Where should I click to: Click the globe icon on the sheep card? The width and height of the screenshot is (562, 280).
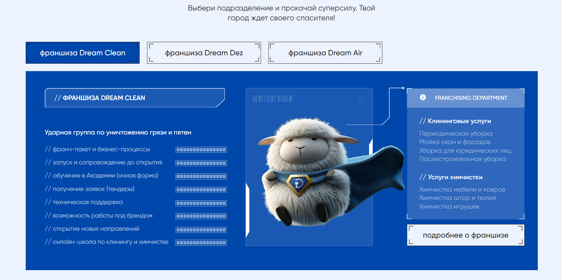[x=360, y=99]
